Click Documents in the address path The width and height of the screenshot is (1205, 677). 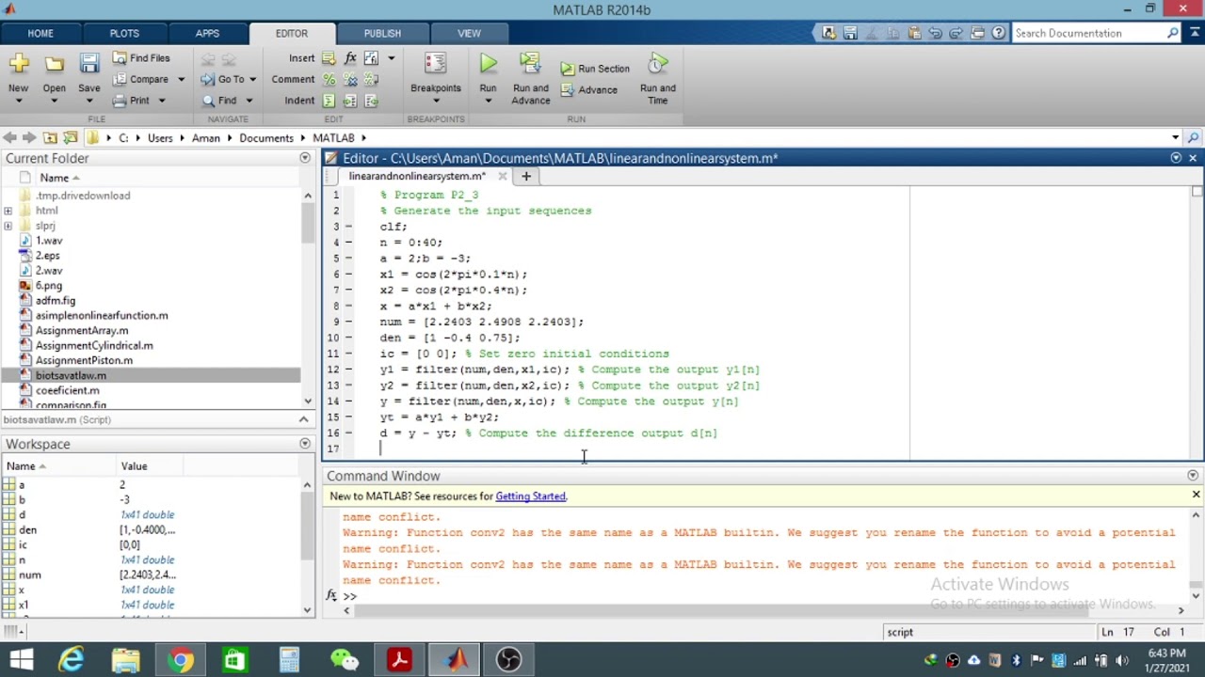click(x=266, y=137)
